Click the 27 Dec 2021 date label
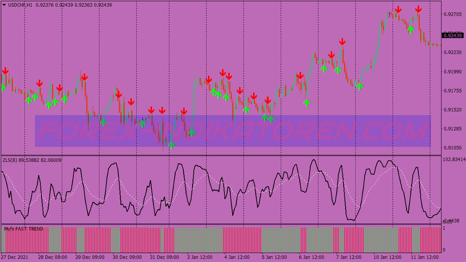This screenshot has height=262, width=466. [x=15, y=257]
